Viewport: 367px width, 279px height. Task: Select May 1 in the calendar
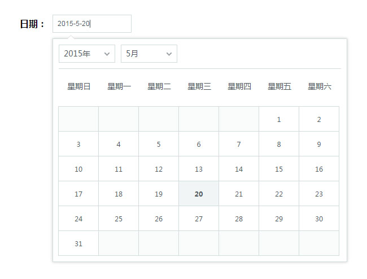click(x=279, y=119)
